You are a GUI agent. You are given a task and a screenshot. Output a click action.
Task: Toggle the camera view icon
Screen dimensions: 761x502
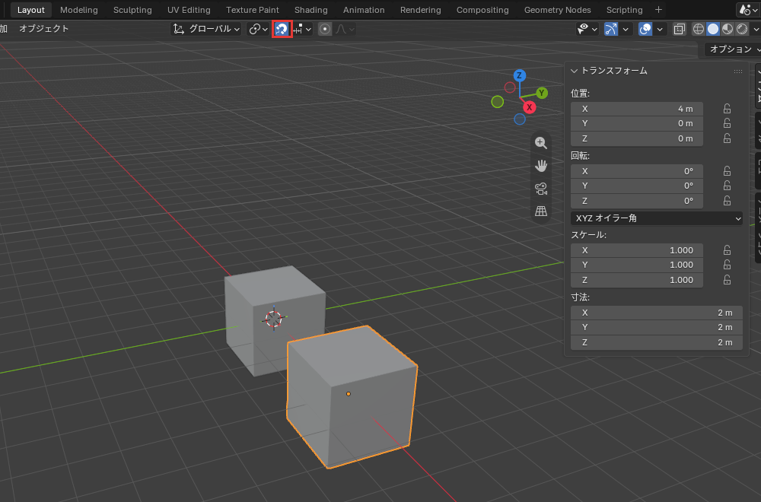pyautogui.click(x=540, y=188)
